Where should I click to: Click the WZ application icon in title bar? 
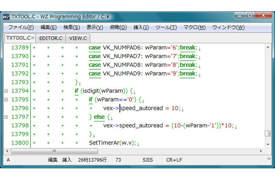8,17
